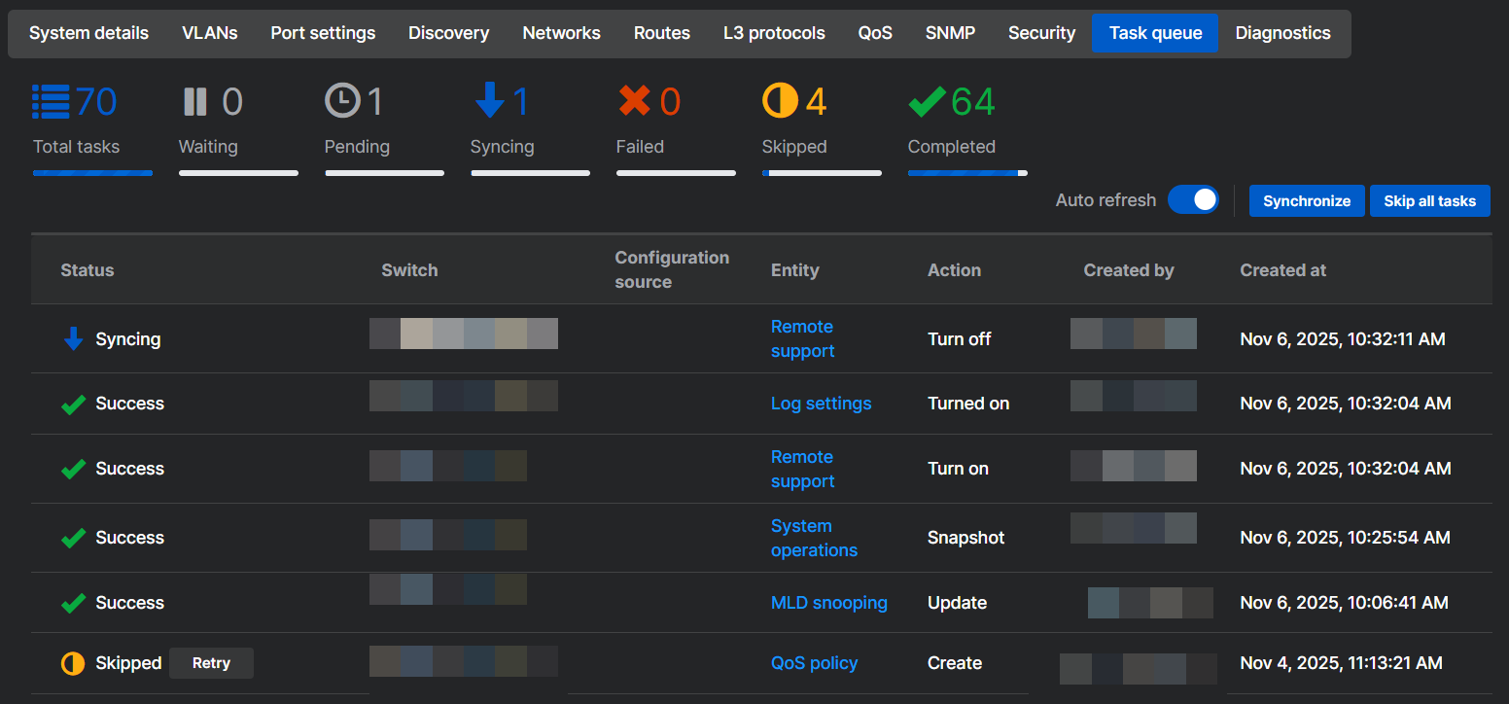Click the Completed progress bar
This screenshot has width=1509, height=704.
pyautogui.click(x=966, y=173)
